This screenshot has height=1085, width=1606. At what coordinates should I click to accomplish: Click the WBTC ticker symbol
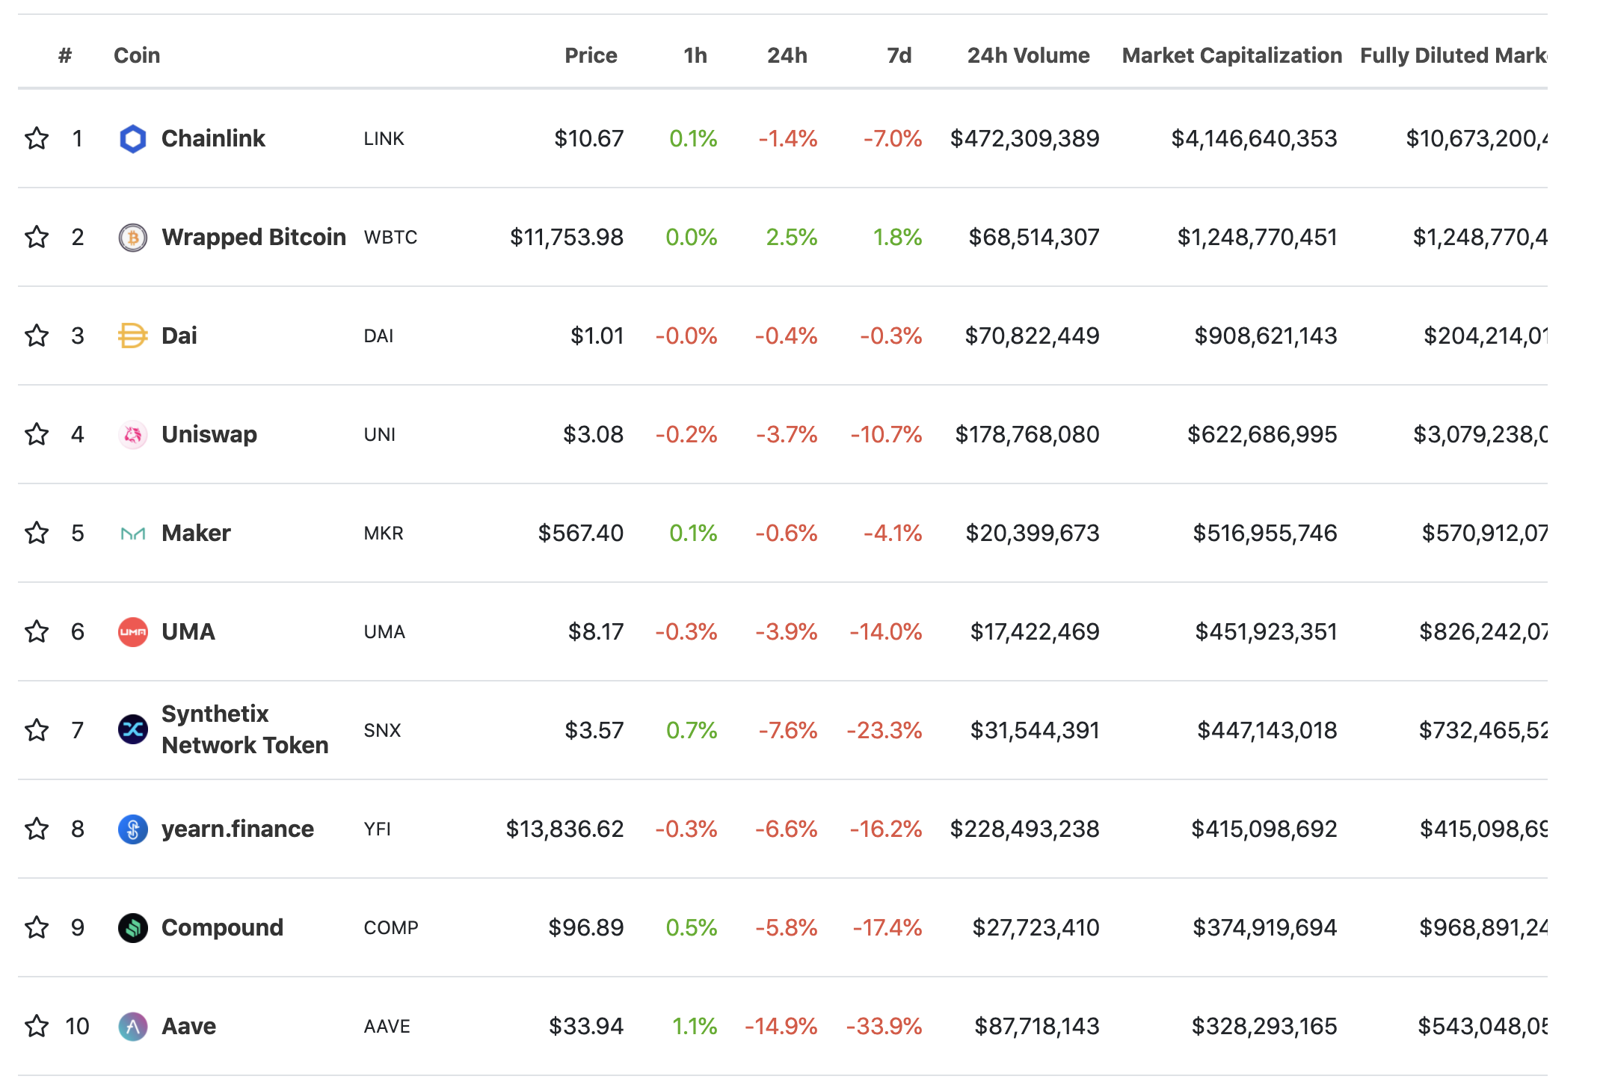pos(390,238)
